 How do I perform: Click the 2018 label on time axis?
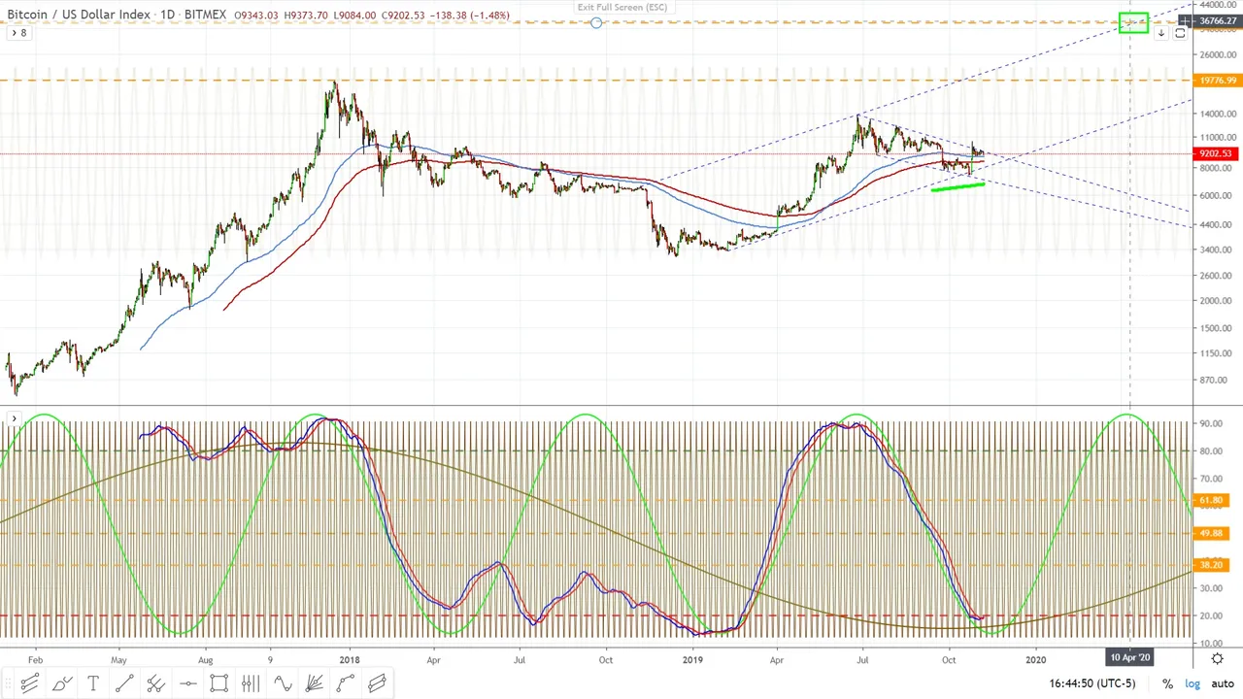350,659
